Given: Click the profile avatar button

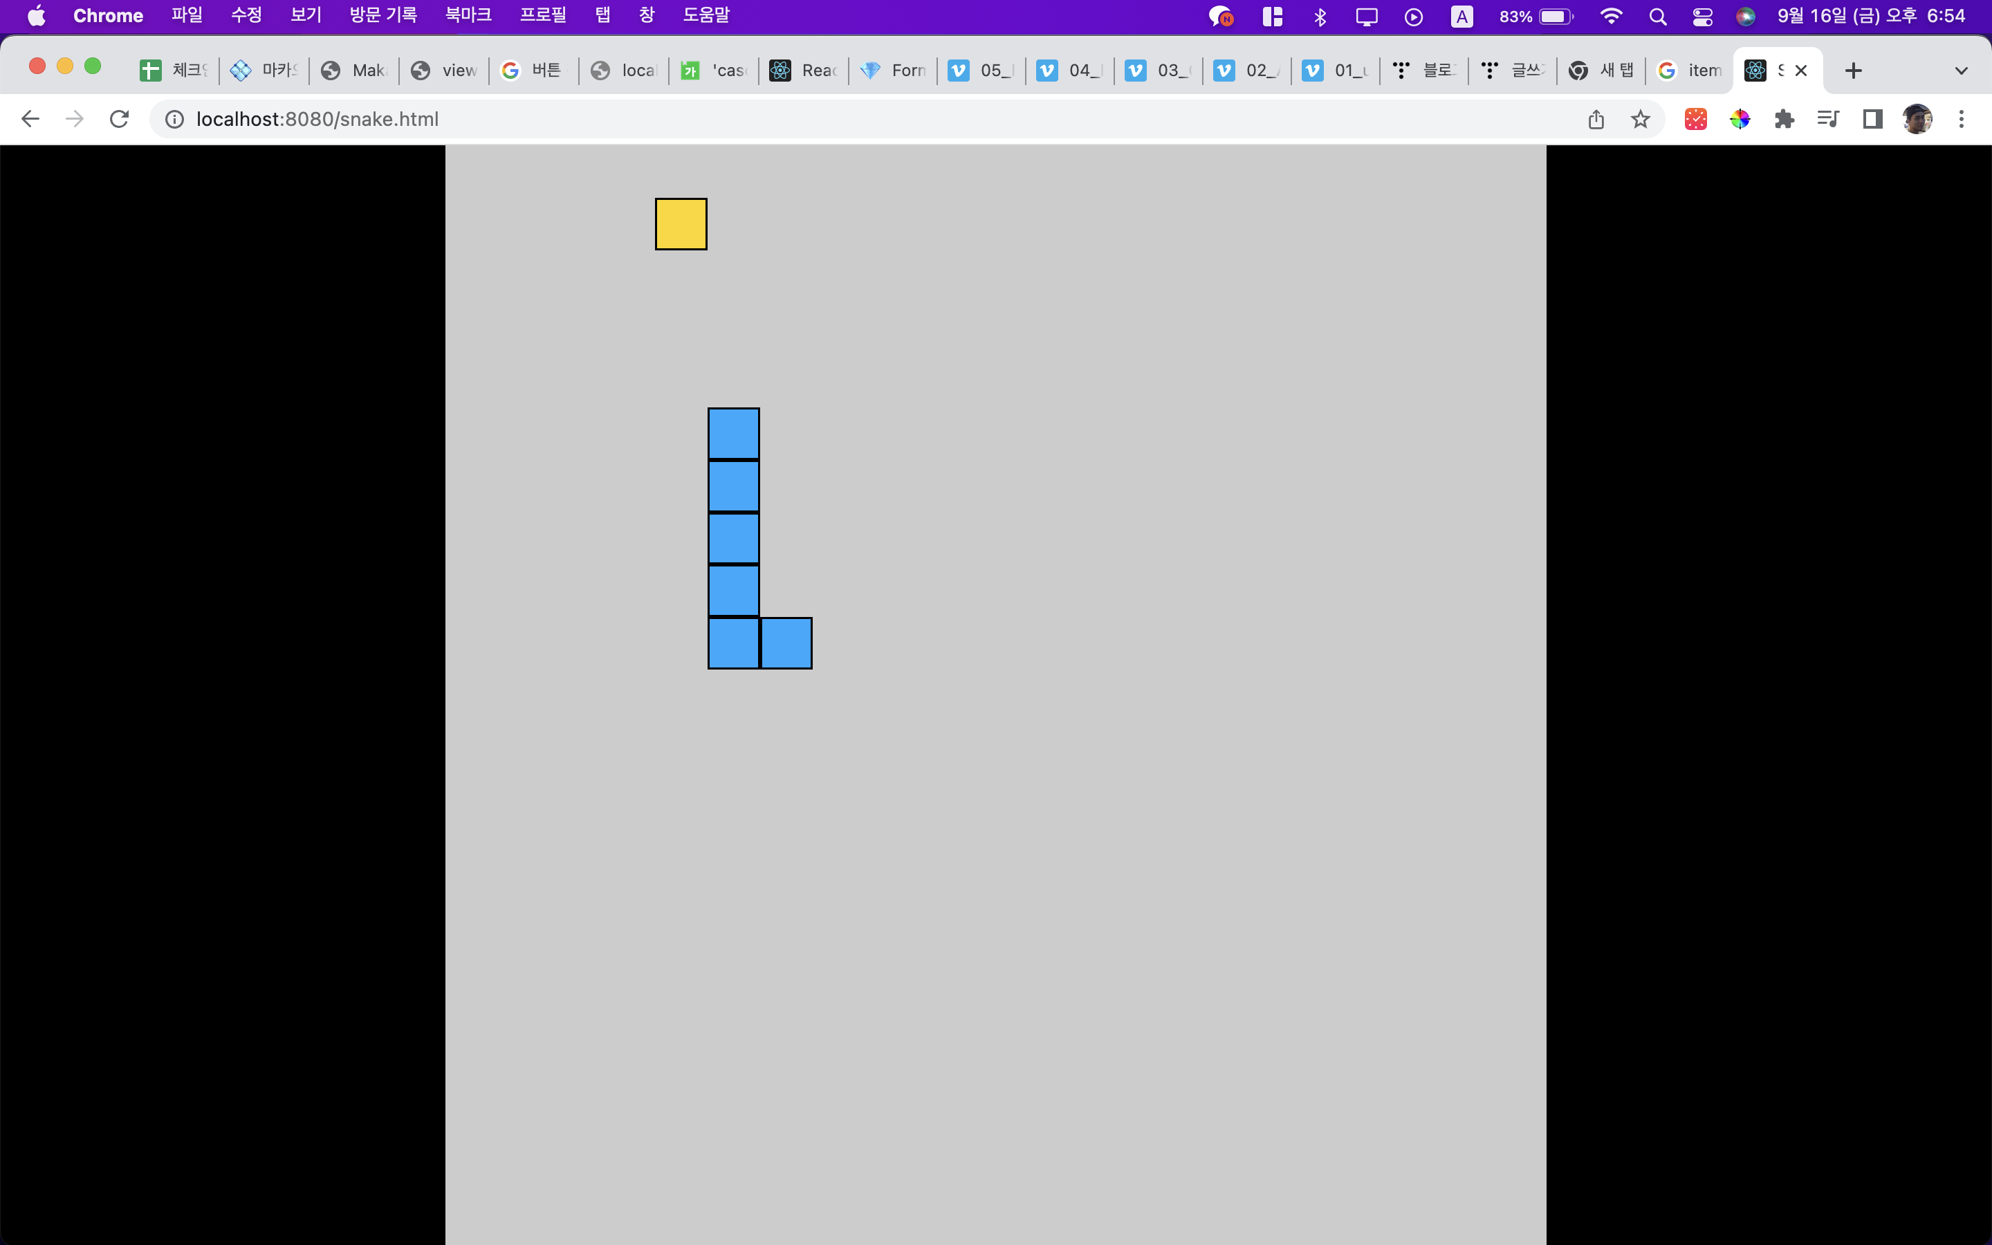Looking at the screenshot, I should 1917,120.
